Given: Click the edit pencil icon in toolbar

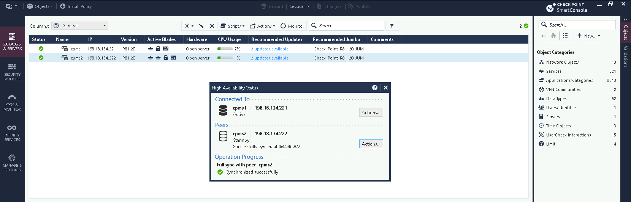Looking at the screenshot, I should [201, 26].
